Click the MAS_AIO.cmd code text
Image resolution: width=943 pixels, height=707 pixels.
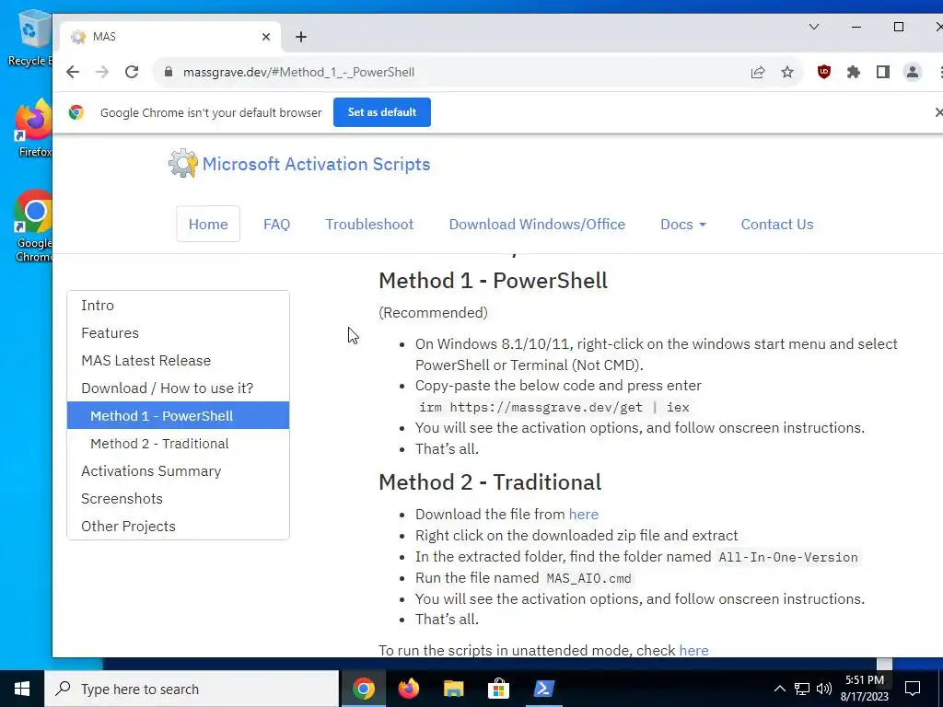click(x=588, y=579)
